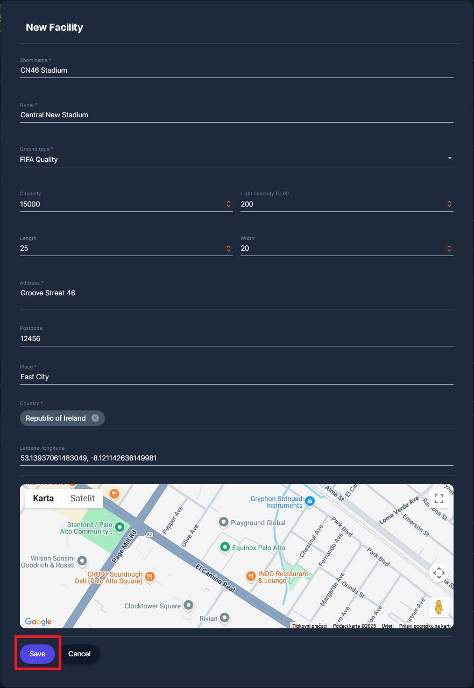
Task: Click the Latitude, longitude field
Action: (x=236, y=458)
